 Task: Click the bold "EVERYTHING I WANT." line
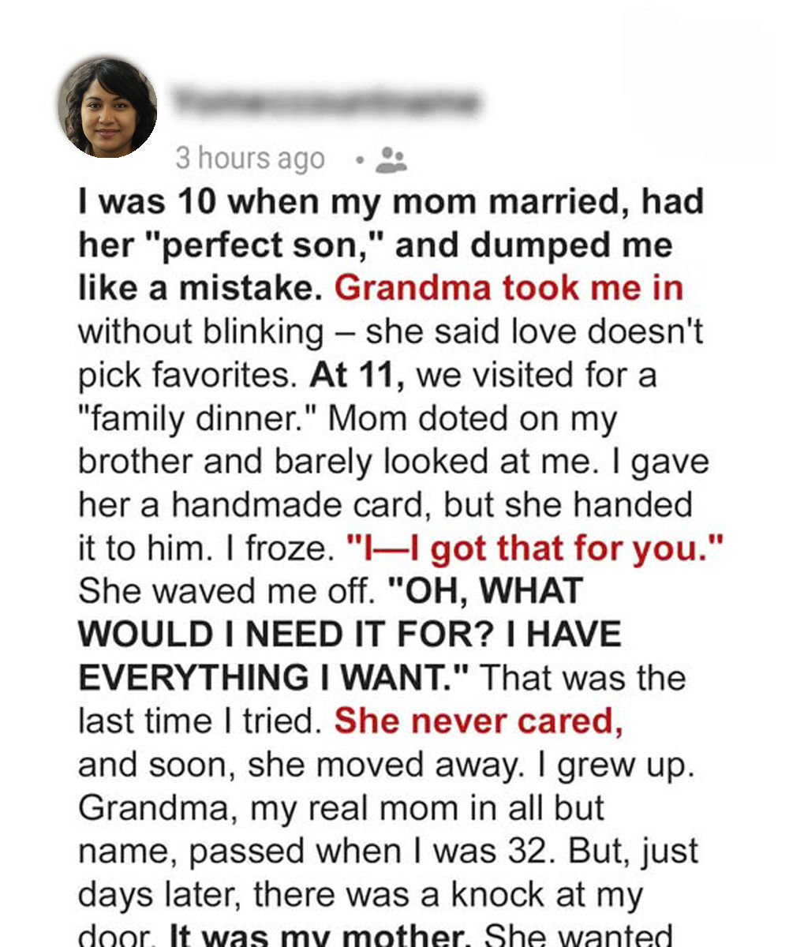click(275, 679)
